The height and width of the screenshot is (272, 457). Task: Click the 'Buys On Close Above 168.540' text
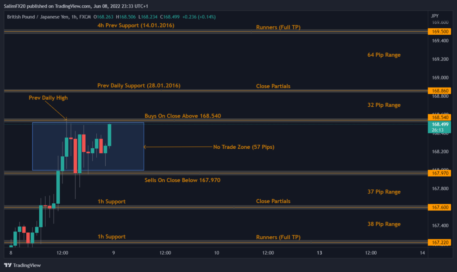click(183, 116)
